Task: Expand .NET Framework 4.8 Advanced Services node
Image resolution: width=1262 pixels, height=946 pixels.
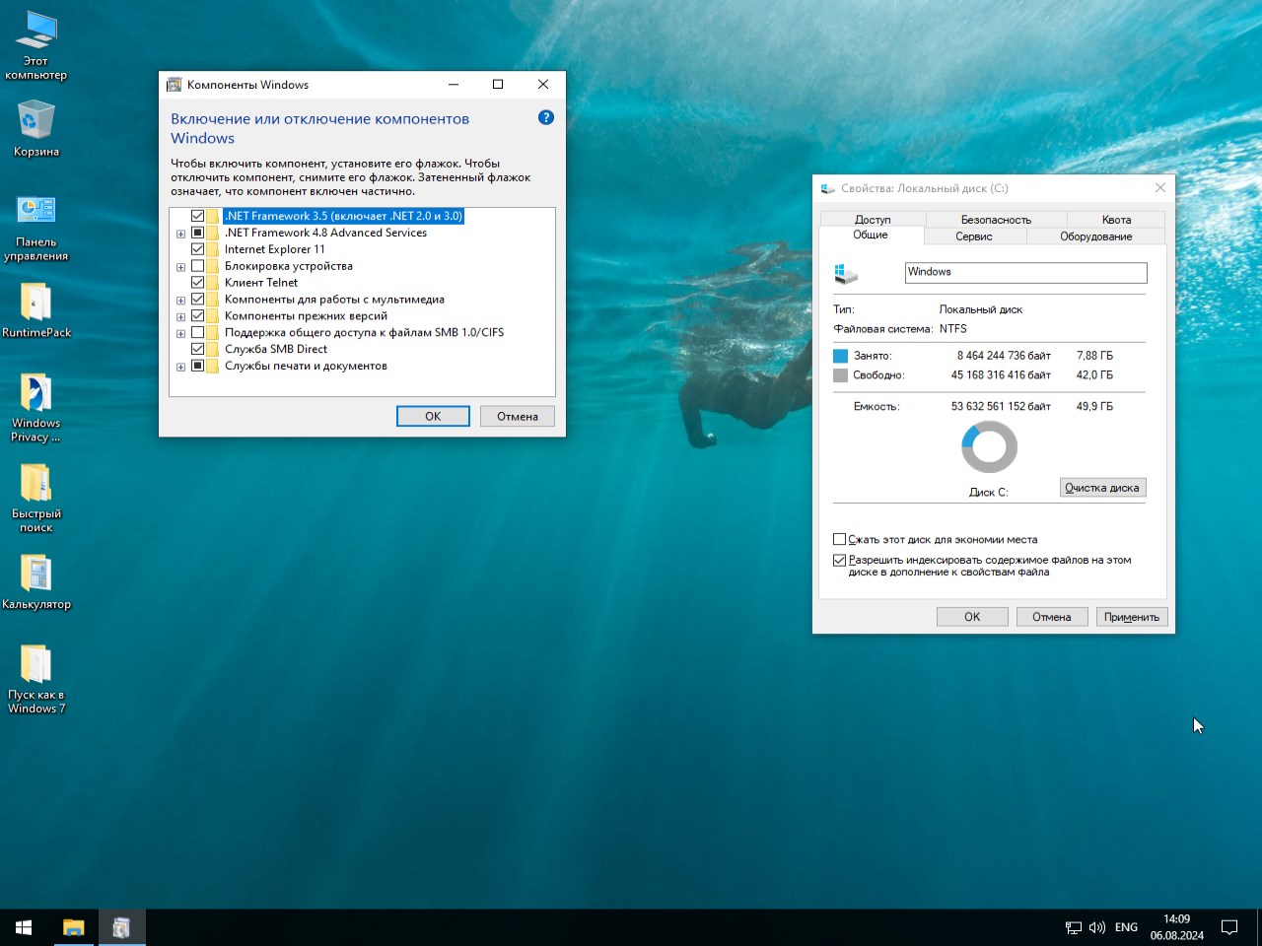Action: pos(180,234)
